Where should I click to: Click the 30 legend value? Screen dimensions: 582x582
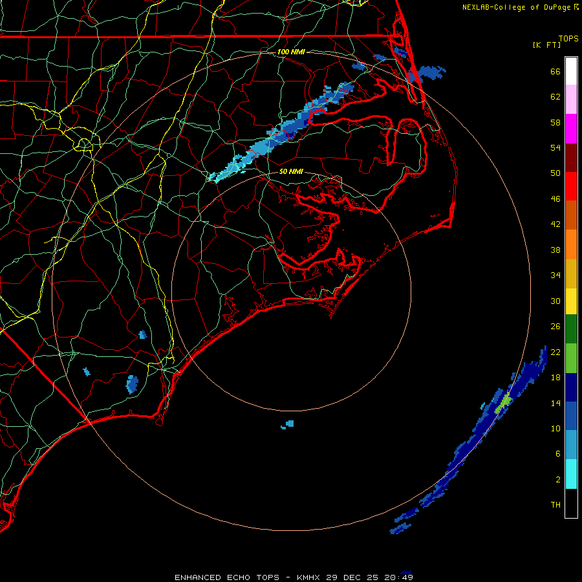click(555, 301)
